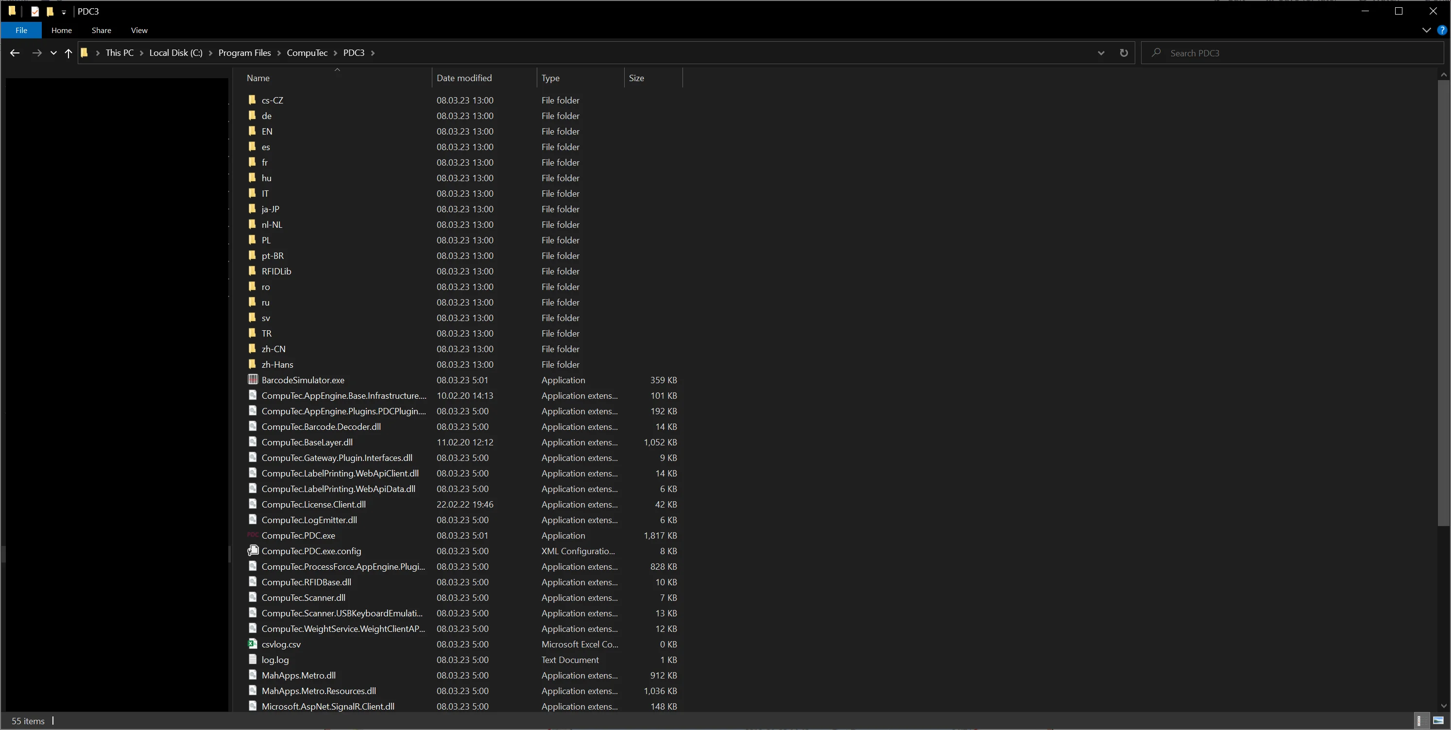Image resolution: width=1451 pixels, height=730 pixels.
Task: Open the BarcodeSimulator.exe application
Action: point(303,380)
